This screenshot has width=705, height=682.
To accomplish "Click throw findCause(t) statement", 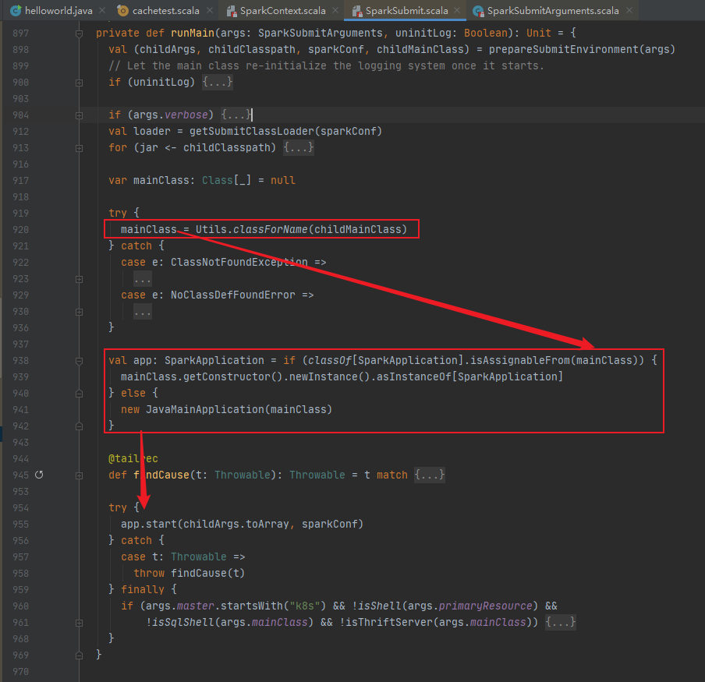I will pos(189,574).
